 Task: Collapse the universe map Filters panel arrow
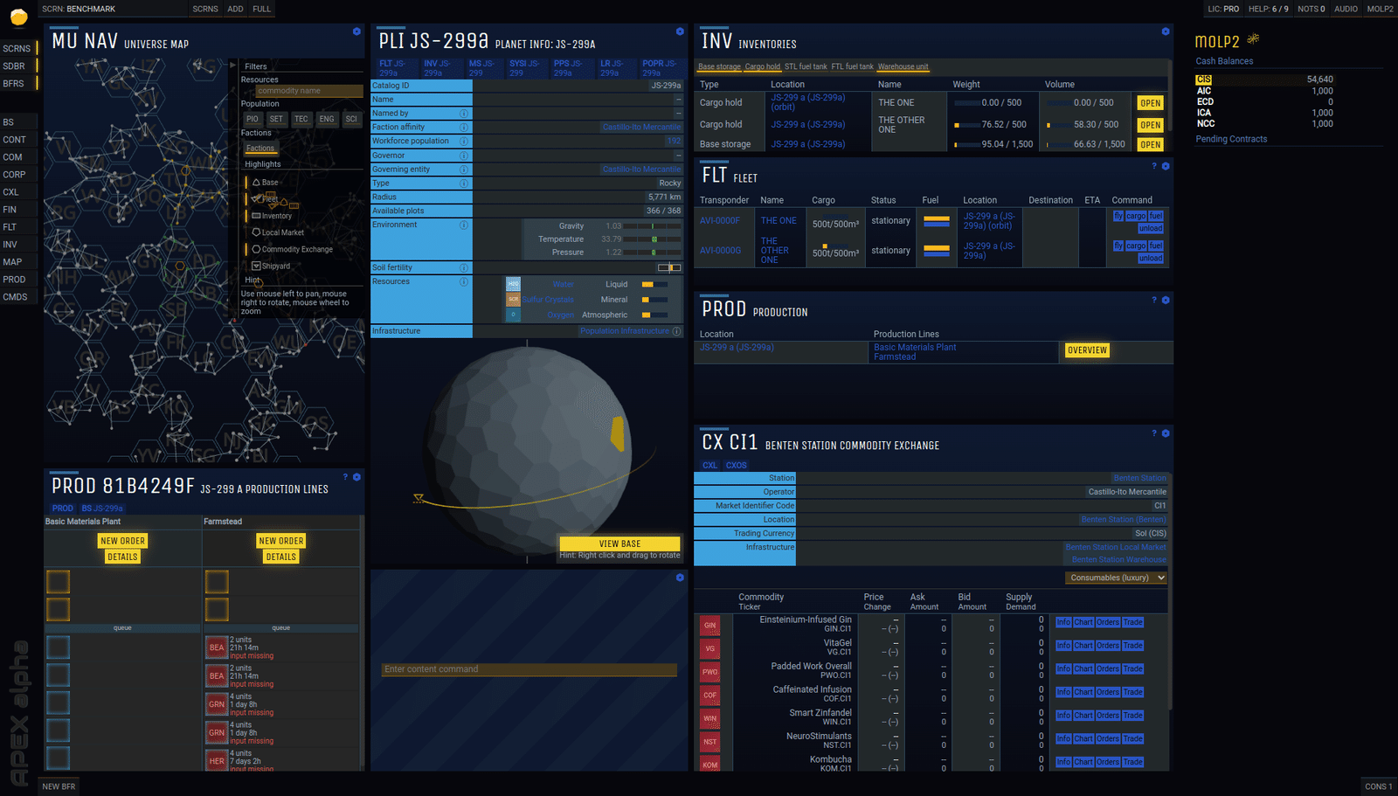232,66
